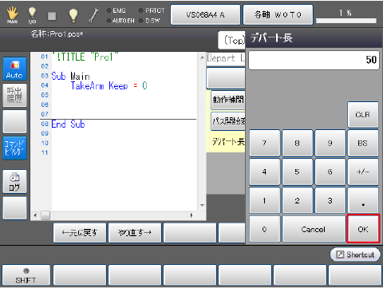The width and height of the screenshot is (383, 288).
Task: Tap keypad digit 4
Action: click(x=265, y=172)
